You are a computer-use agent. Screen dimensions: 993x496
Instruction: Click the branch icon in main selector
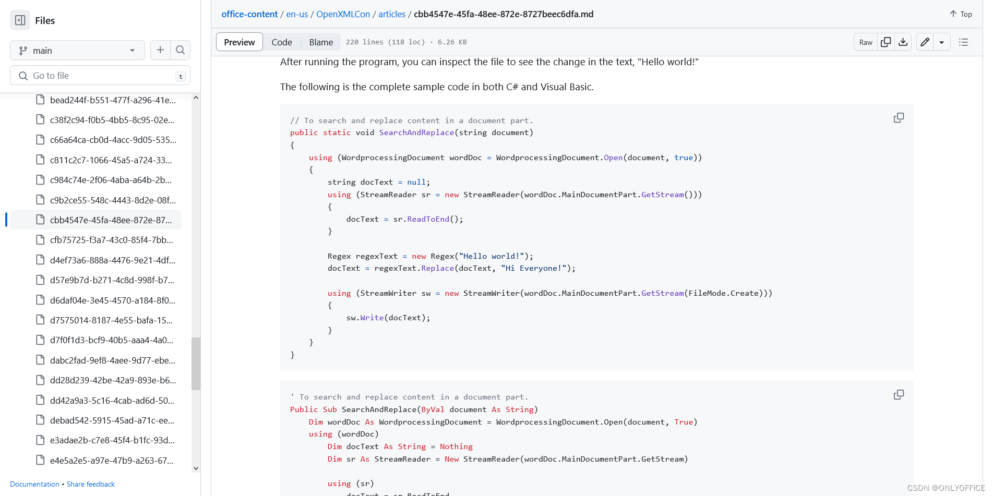[23, 51]
